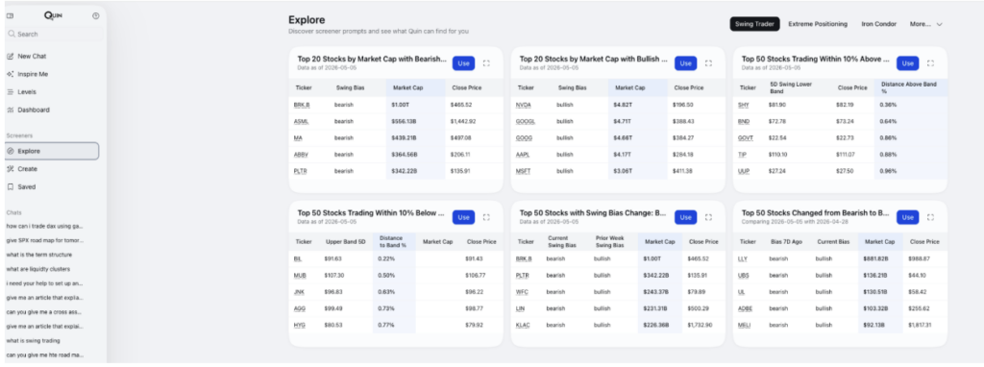
Task: Open chat 'what are liquidty clusters'
Action: click(37, 269)
